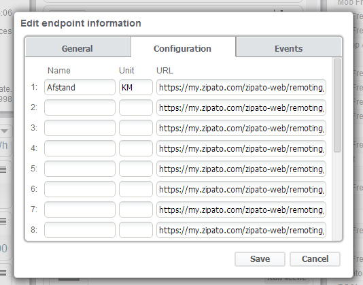The image size is (363, 285).
Task: Click the Unit field containing KM
Action: pyautogui.click(x=136, y=87)
